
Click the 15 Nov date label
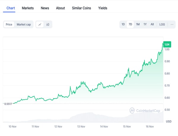[x=127, y=127]
